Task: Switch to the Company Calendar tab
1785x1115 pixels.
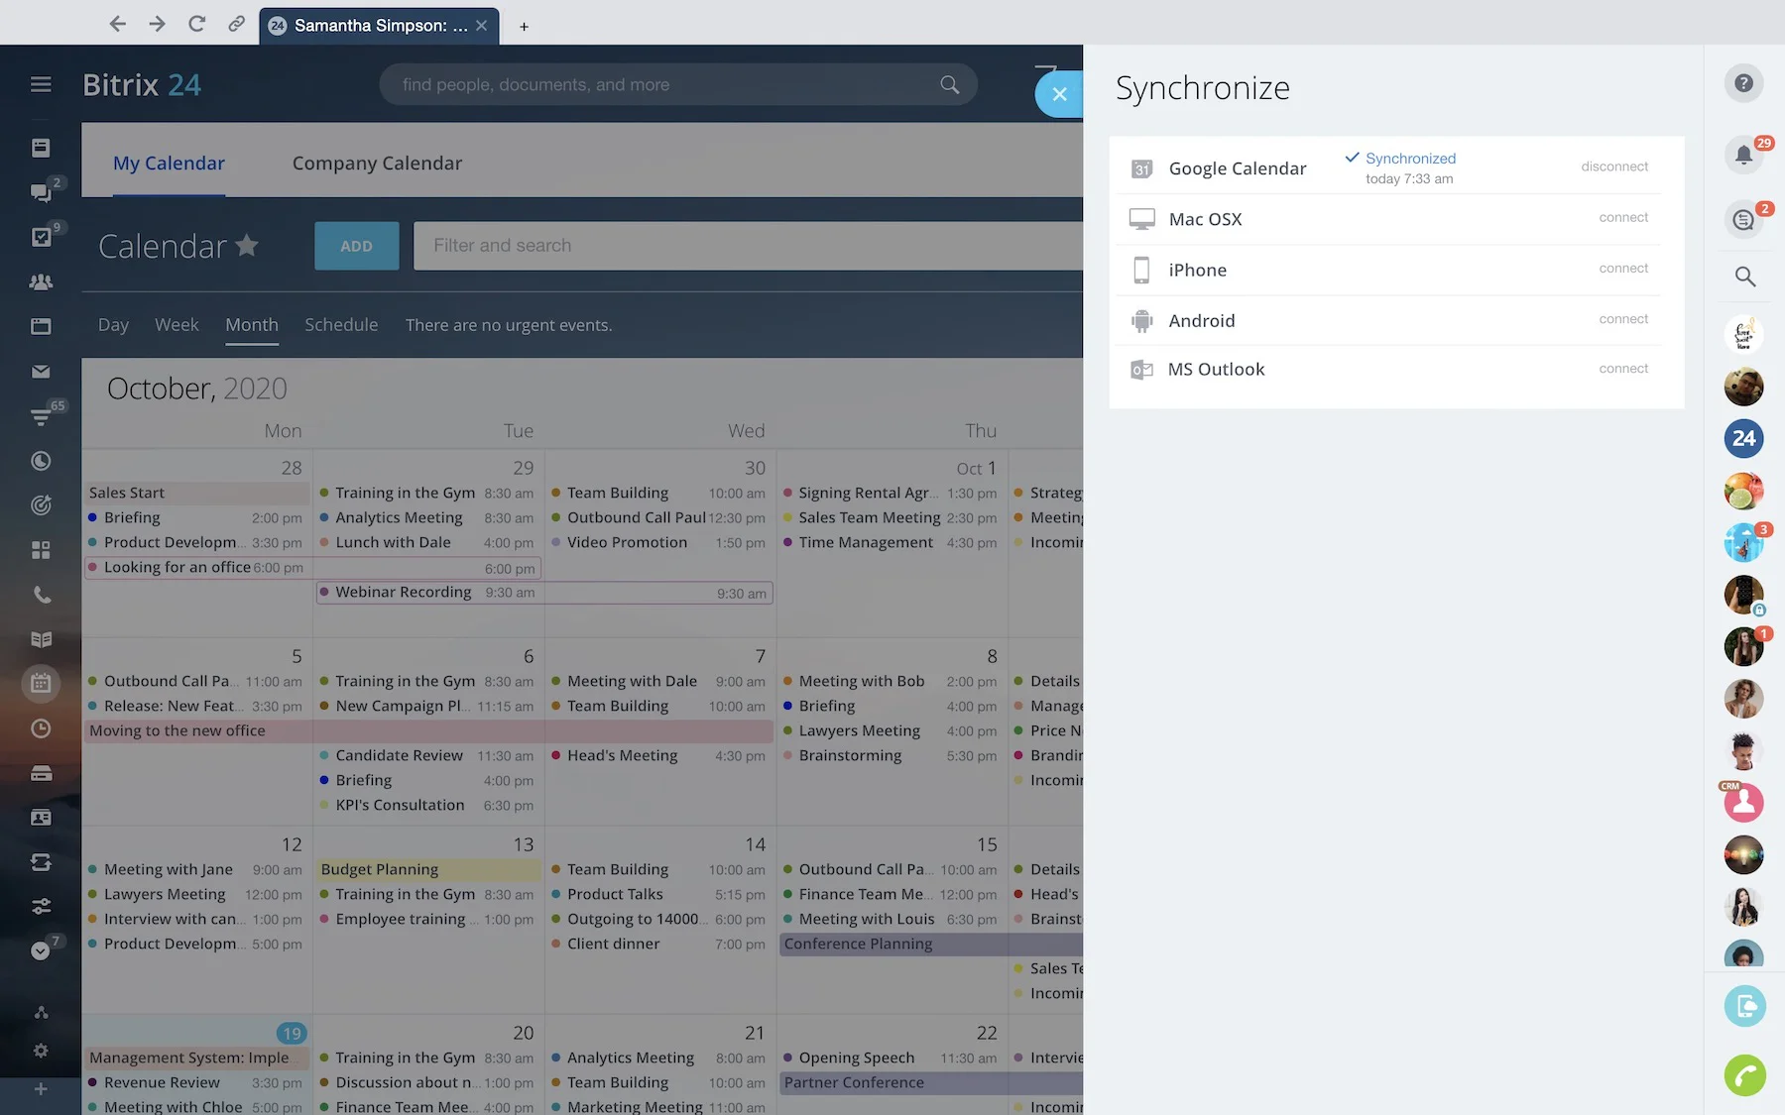Action: point(377,164)
